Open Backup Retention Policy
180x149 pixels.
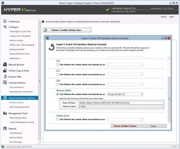click(20, 54)
